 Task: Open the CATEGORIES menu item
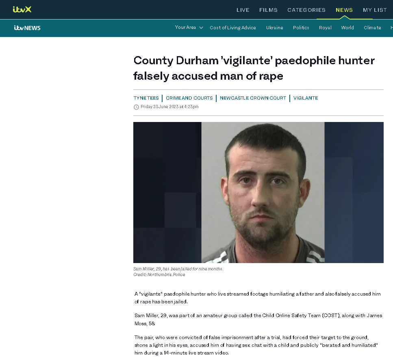pos(306,10)
